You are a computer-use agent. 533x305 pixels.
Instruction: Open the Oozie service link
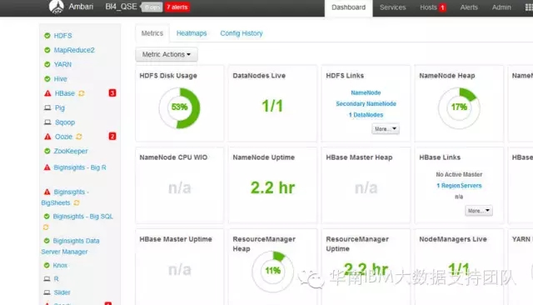[x=63, y=137]
